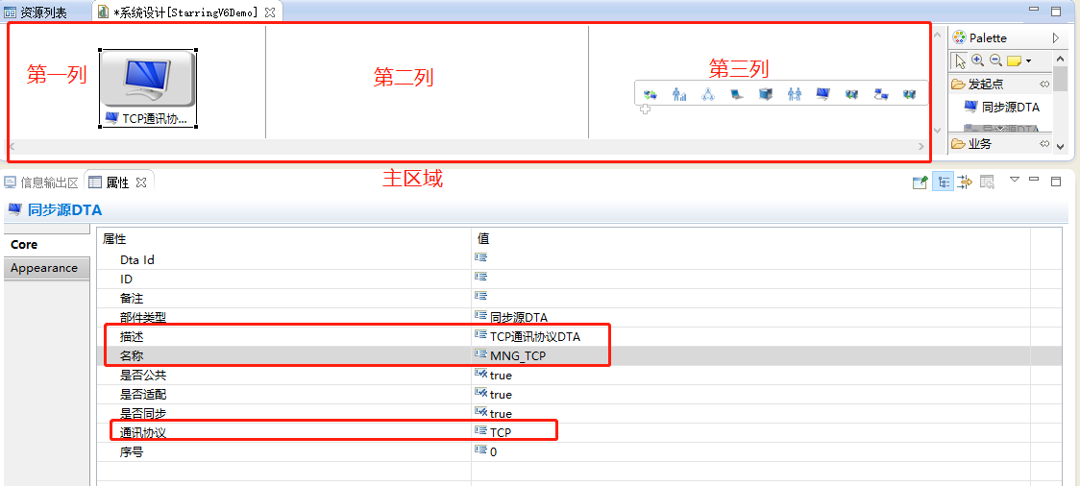The height and width of the screenshot is (486, 1080).
Task: Click the green sync arrows popup icon
Action: pyautogui.click(x=650, y=94)
